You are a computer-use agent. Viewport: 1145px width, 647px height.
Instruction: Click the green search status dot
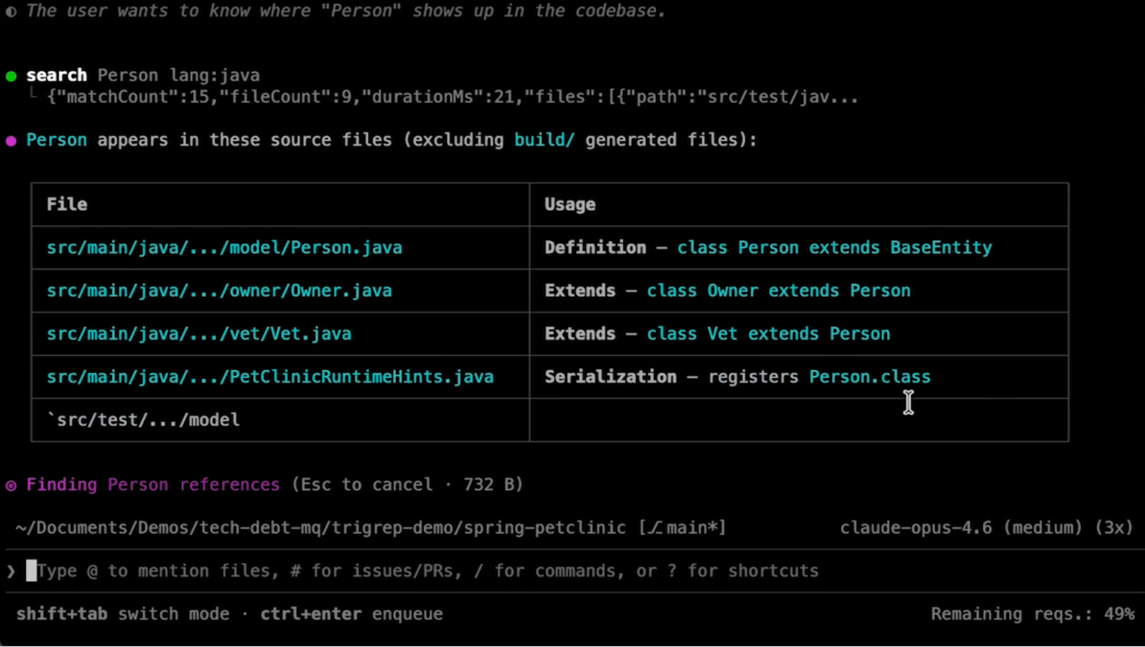11,76
